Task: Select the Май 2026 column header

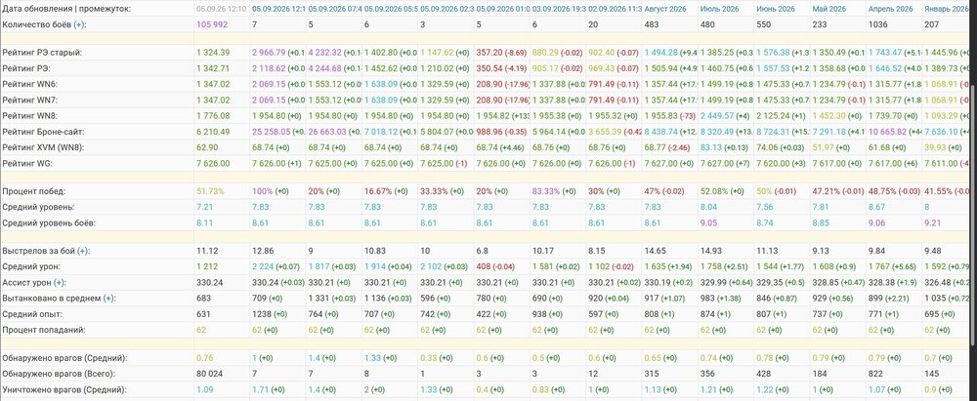Action: (829, 9)
